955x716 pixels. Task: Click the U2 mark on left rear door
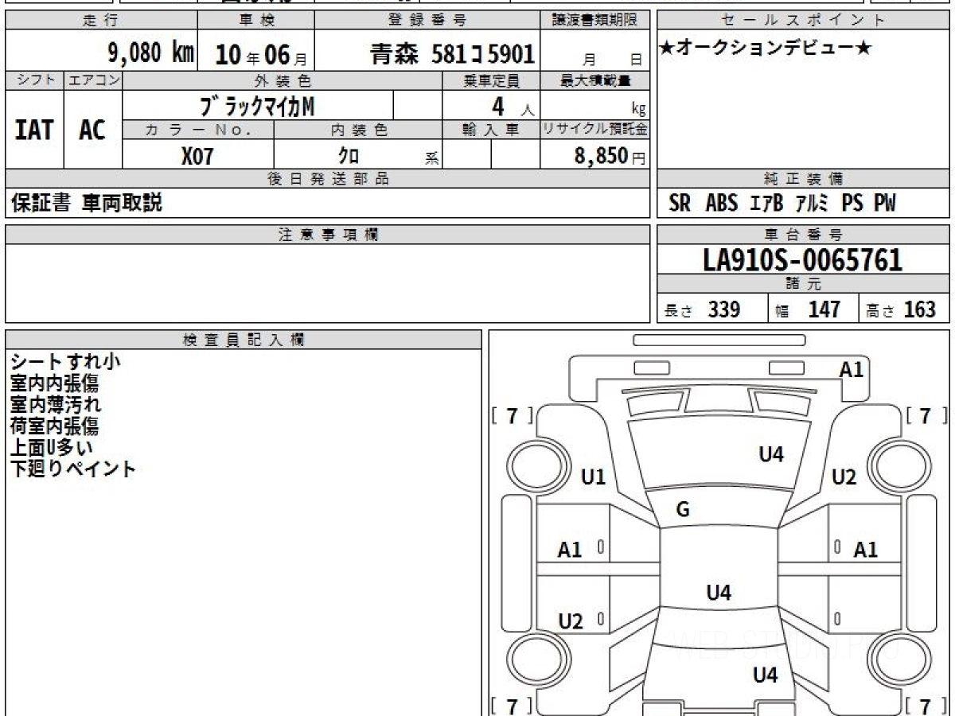click(x=571, y=621)
